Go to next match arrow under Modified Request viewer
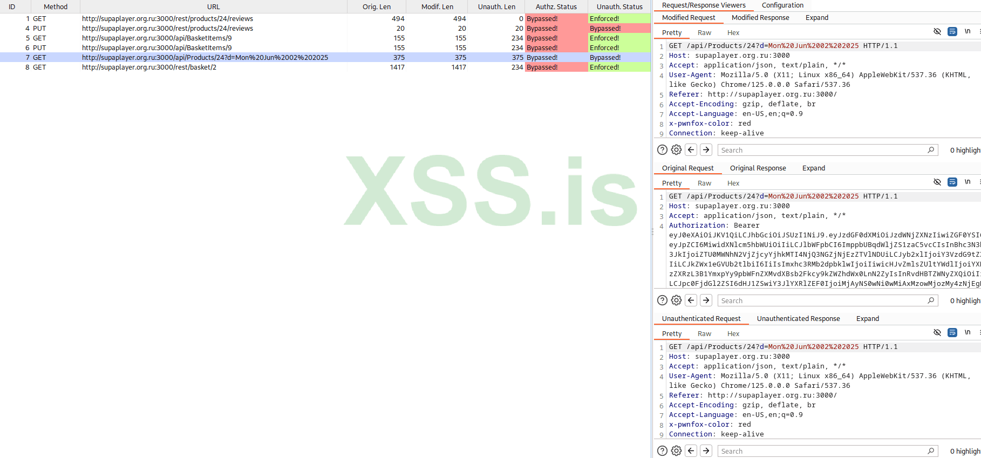This screenshot has width=981, height=458. 706,150
